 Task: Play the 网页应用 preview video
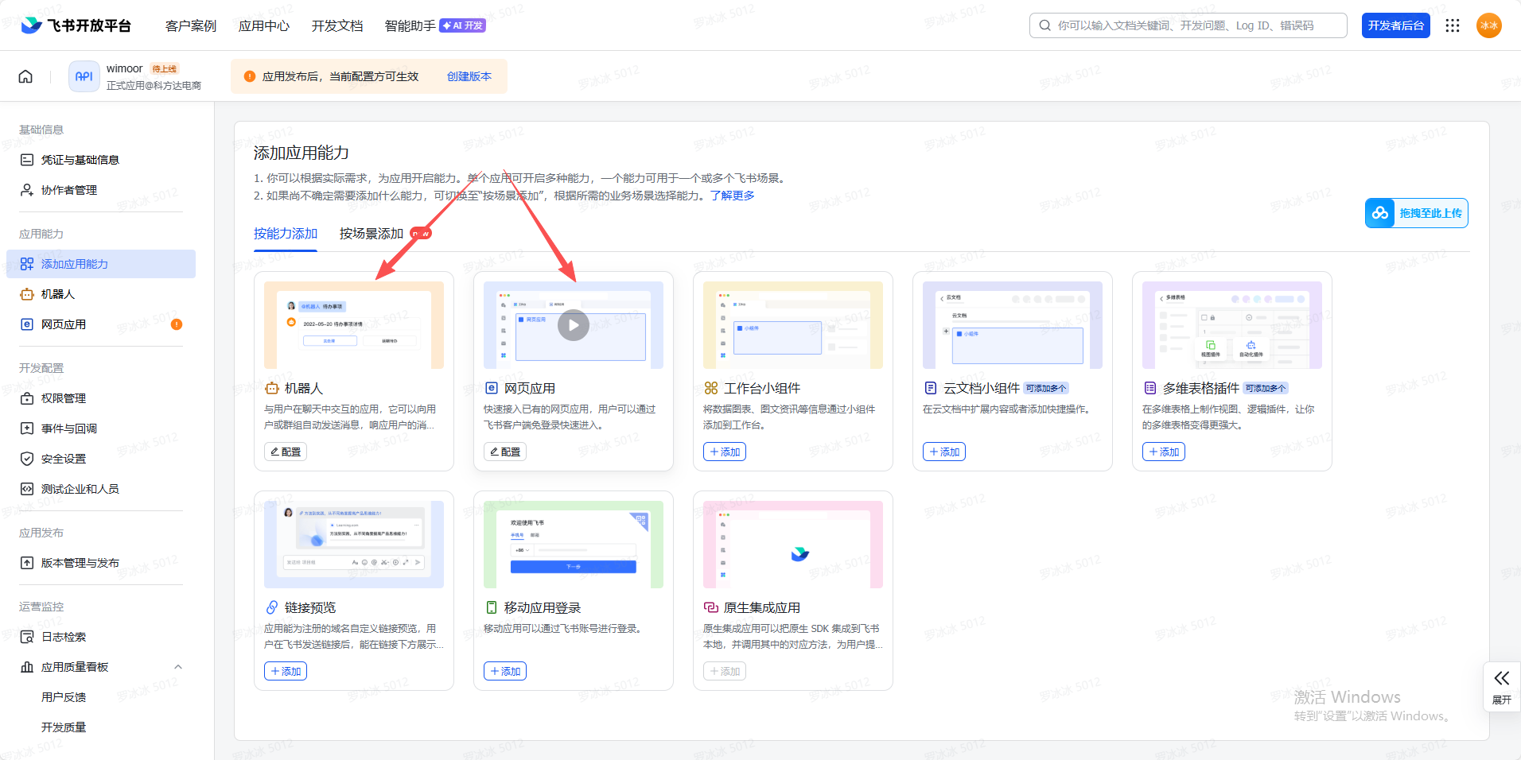[573, 325]
